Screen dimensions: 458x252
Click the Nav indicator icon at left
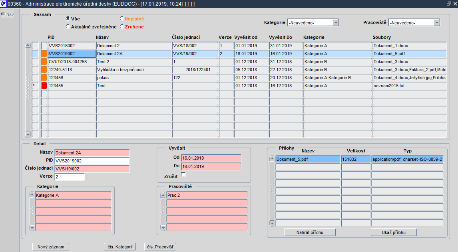(x=3, y=14)
